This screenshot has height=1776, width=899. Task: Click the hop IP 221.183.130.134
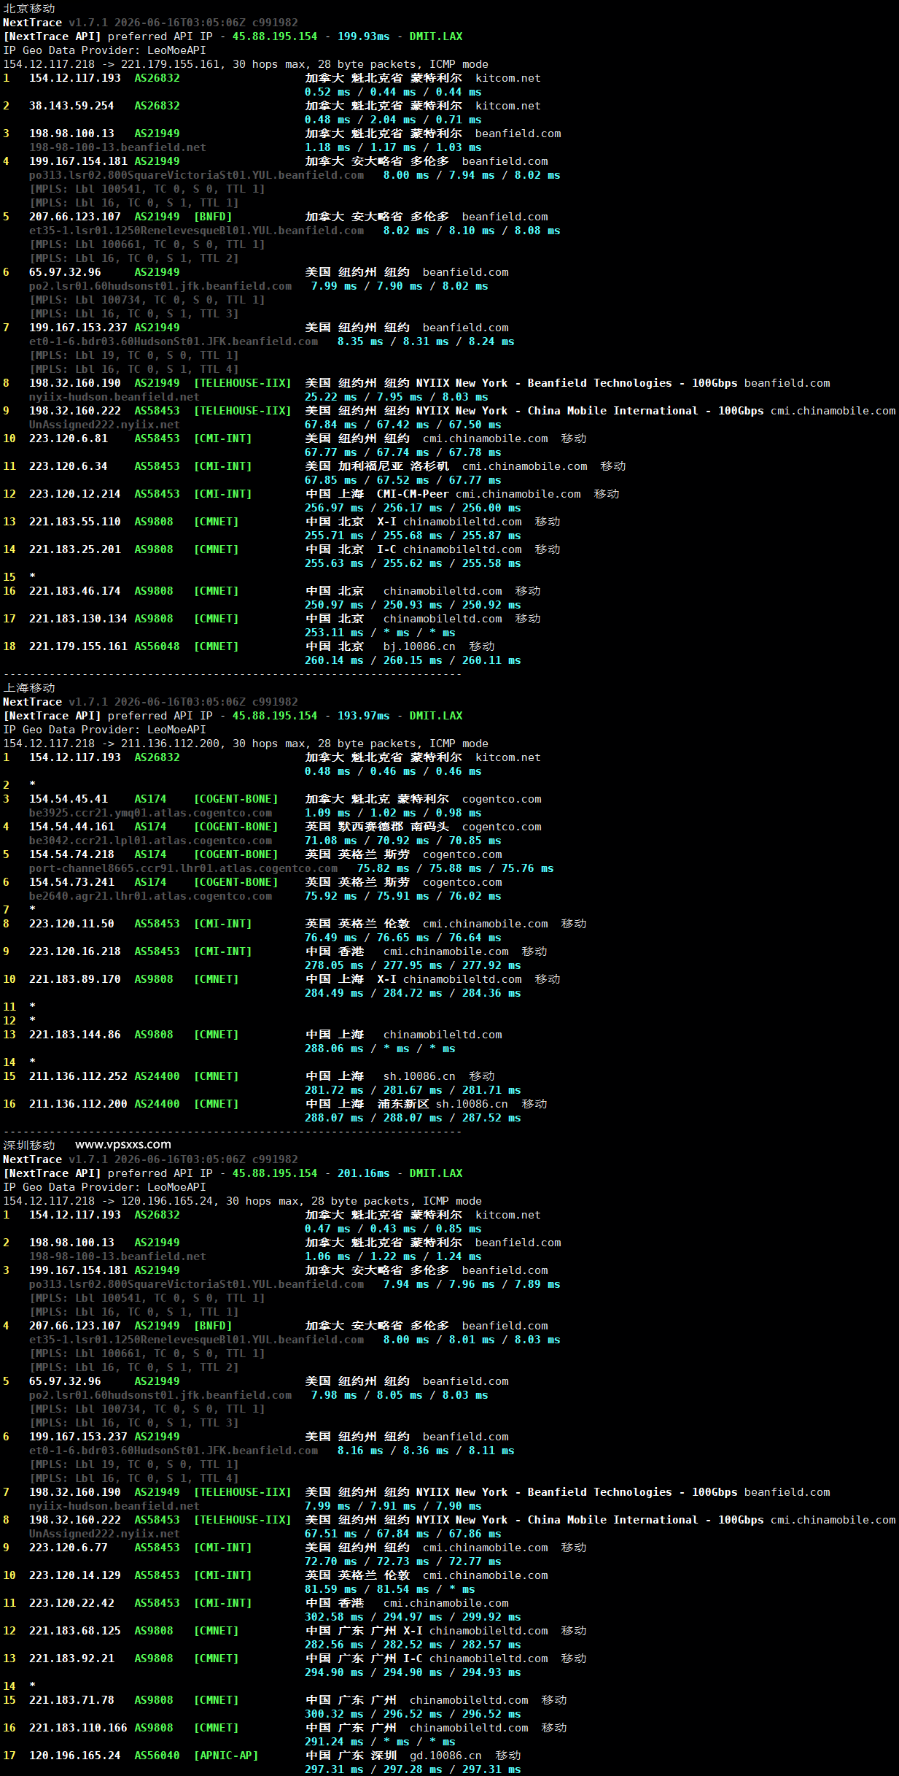[x=78, y=619]
